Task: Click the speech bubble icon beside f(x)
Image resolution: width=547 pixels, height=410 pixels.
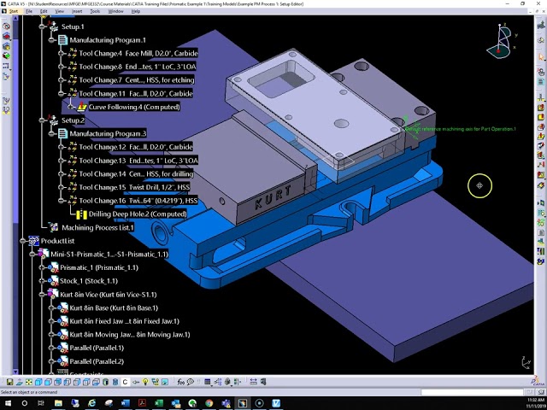Action: [x=191, y=382]
